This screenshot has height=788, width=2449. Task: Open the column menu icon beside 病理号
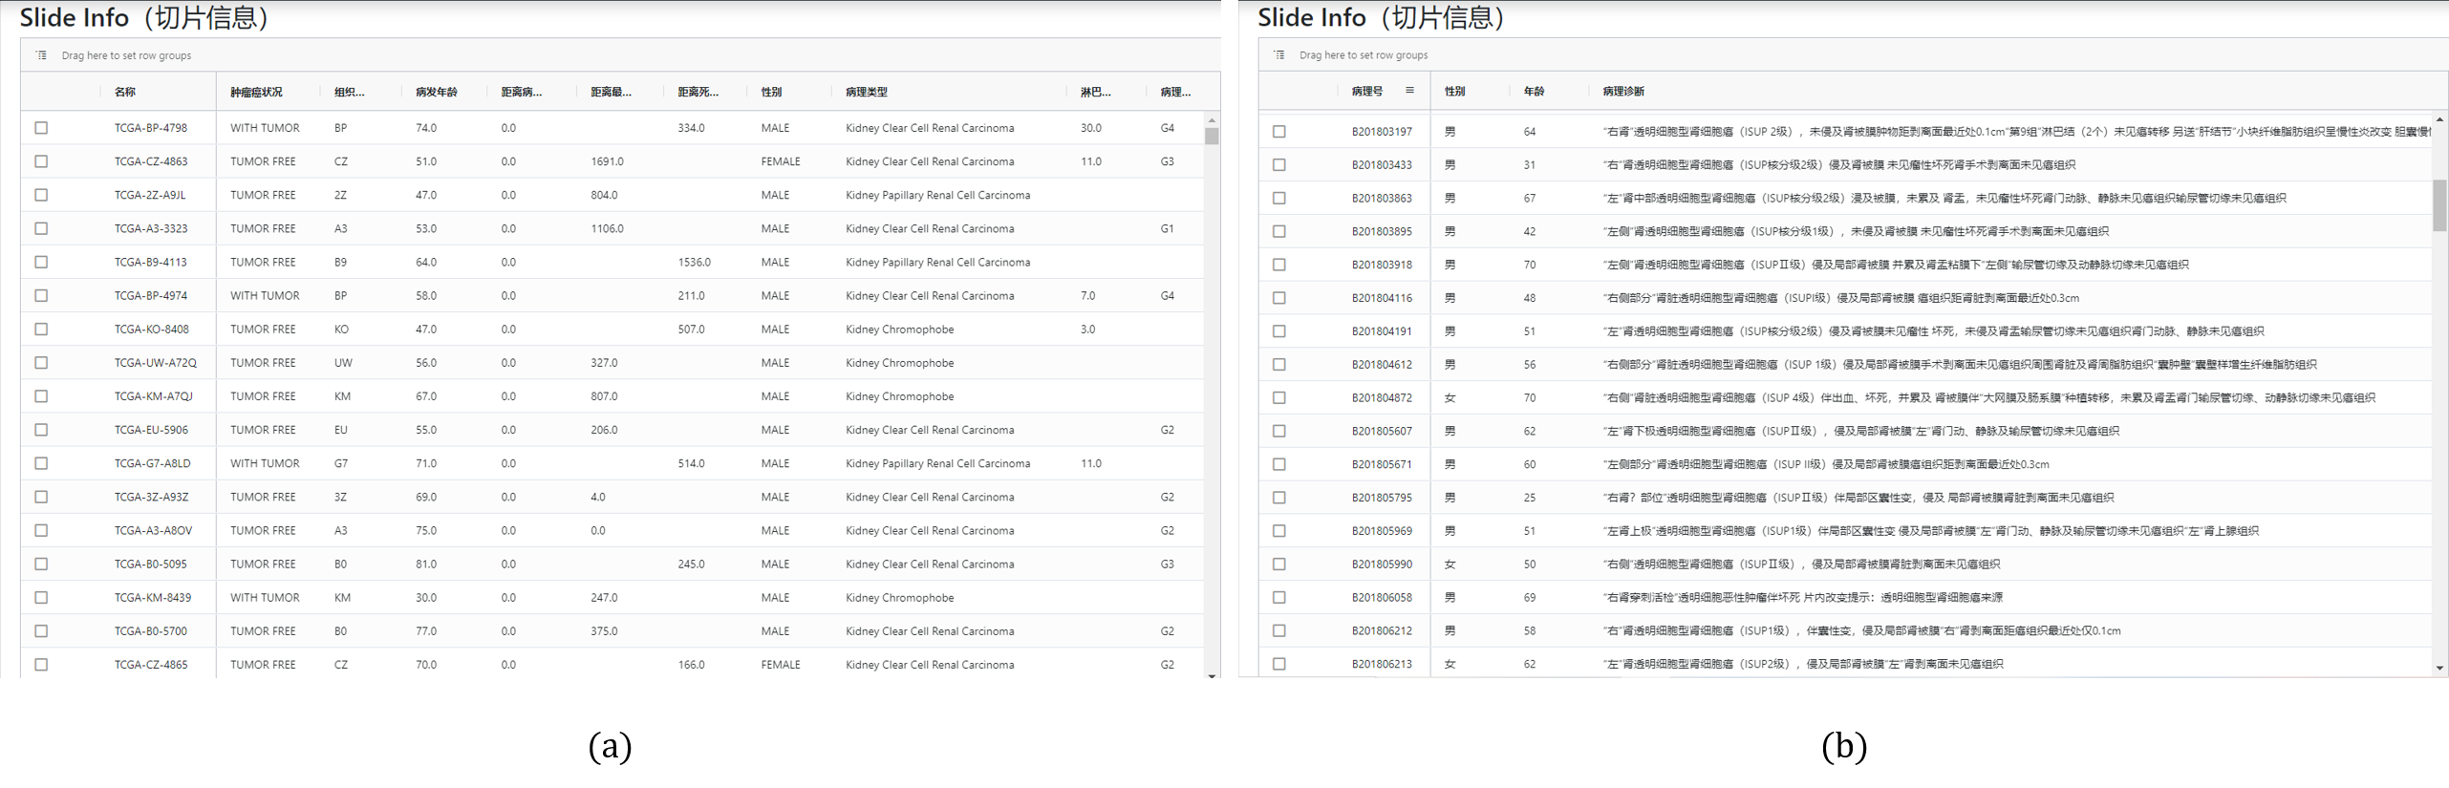(1409, 91)
